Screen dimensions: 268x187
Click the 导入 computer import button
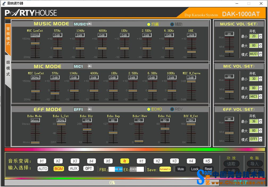pos(254,164)
